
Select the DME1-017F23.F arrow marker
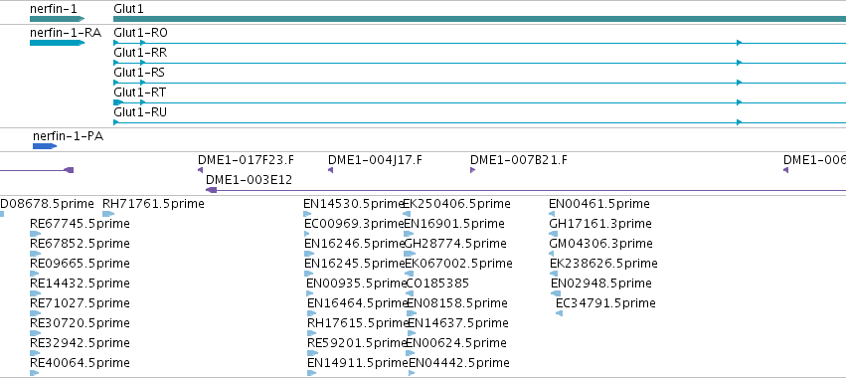click(x=200, y=170)
